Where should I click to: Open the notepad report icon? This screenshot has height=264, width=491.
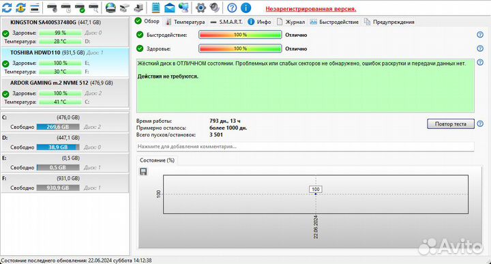coord(155,8)
